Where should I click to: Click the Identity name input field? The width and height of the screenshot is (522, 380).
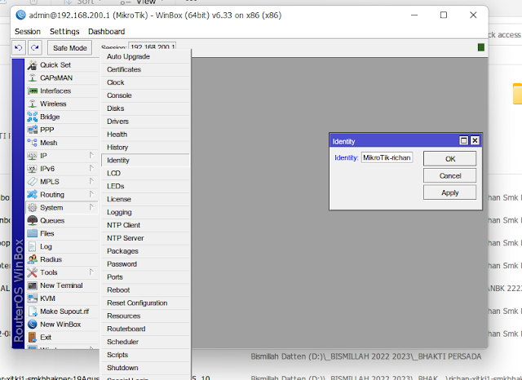(387, 157)
